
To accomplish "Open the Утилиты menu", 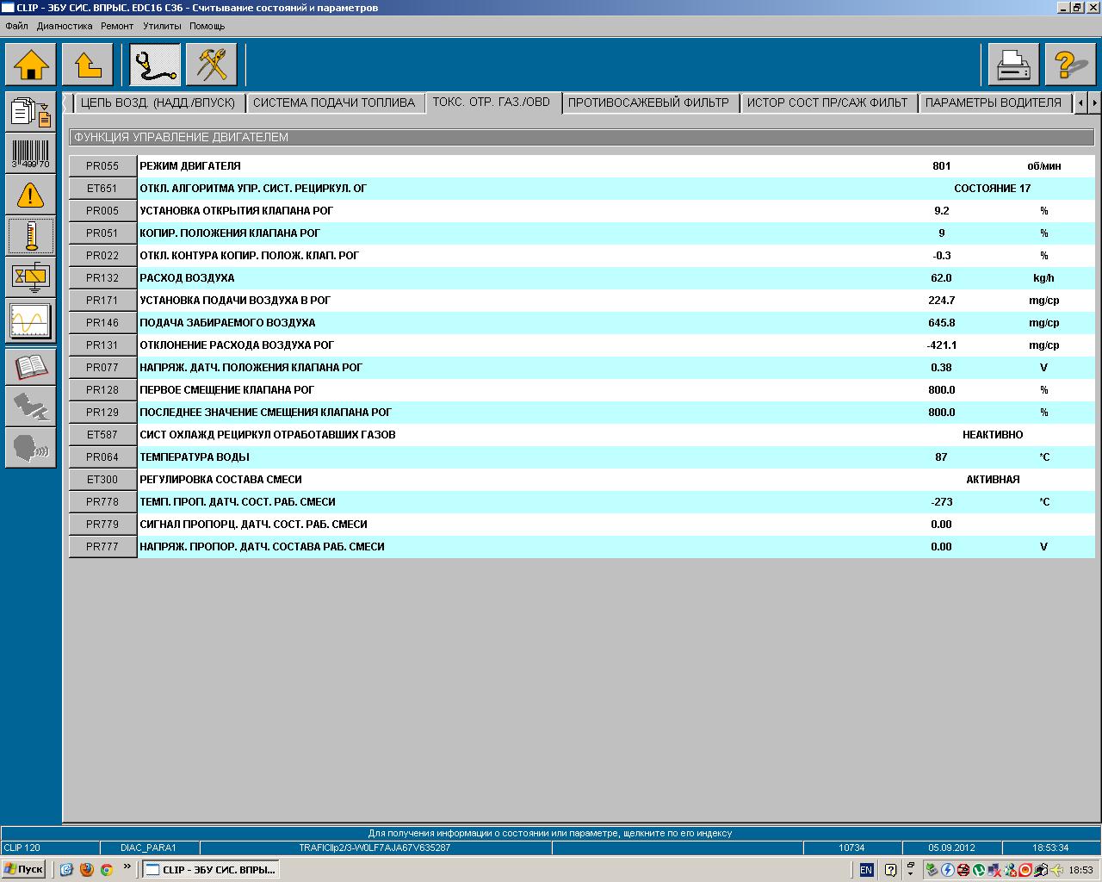I will click(x=162, y=26).
